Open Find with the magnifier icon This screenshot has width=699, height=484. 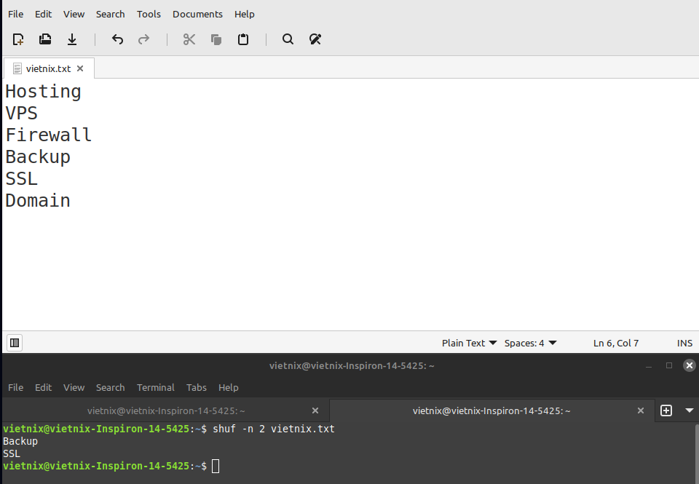[288, 39]
